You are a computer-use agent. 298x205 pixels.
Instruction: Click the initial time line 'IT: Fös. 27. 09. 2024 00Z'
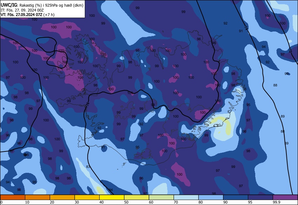tap(22, 10)
